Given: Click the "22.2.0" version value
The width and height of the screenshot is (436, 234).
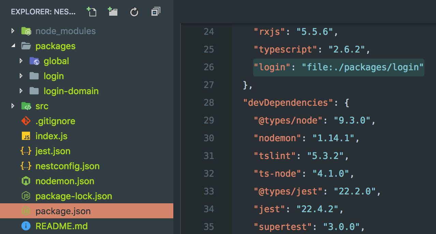Looking at the screenshot, I should point(355,191).
